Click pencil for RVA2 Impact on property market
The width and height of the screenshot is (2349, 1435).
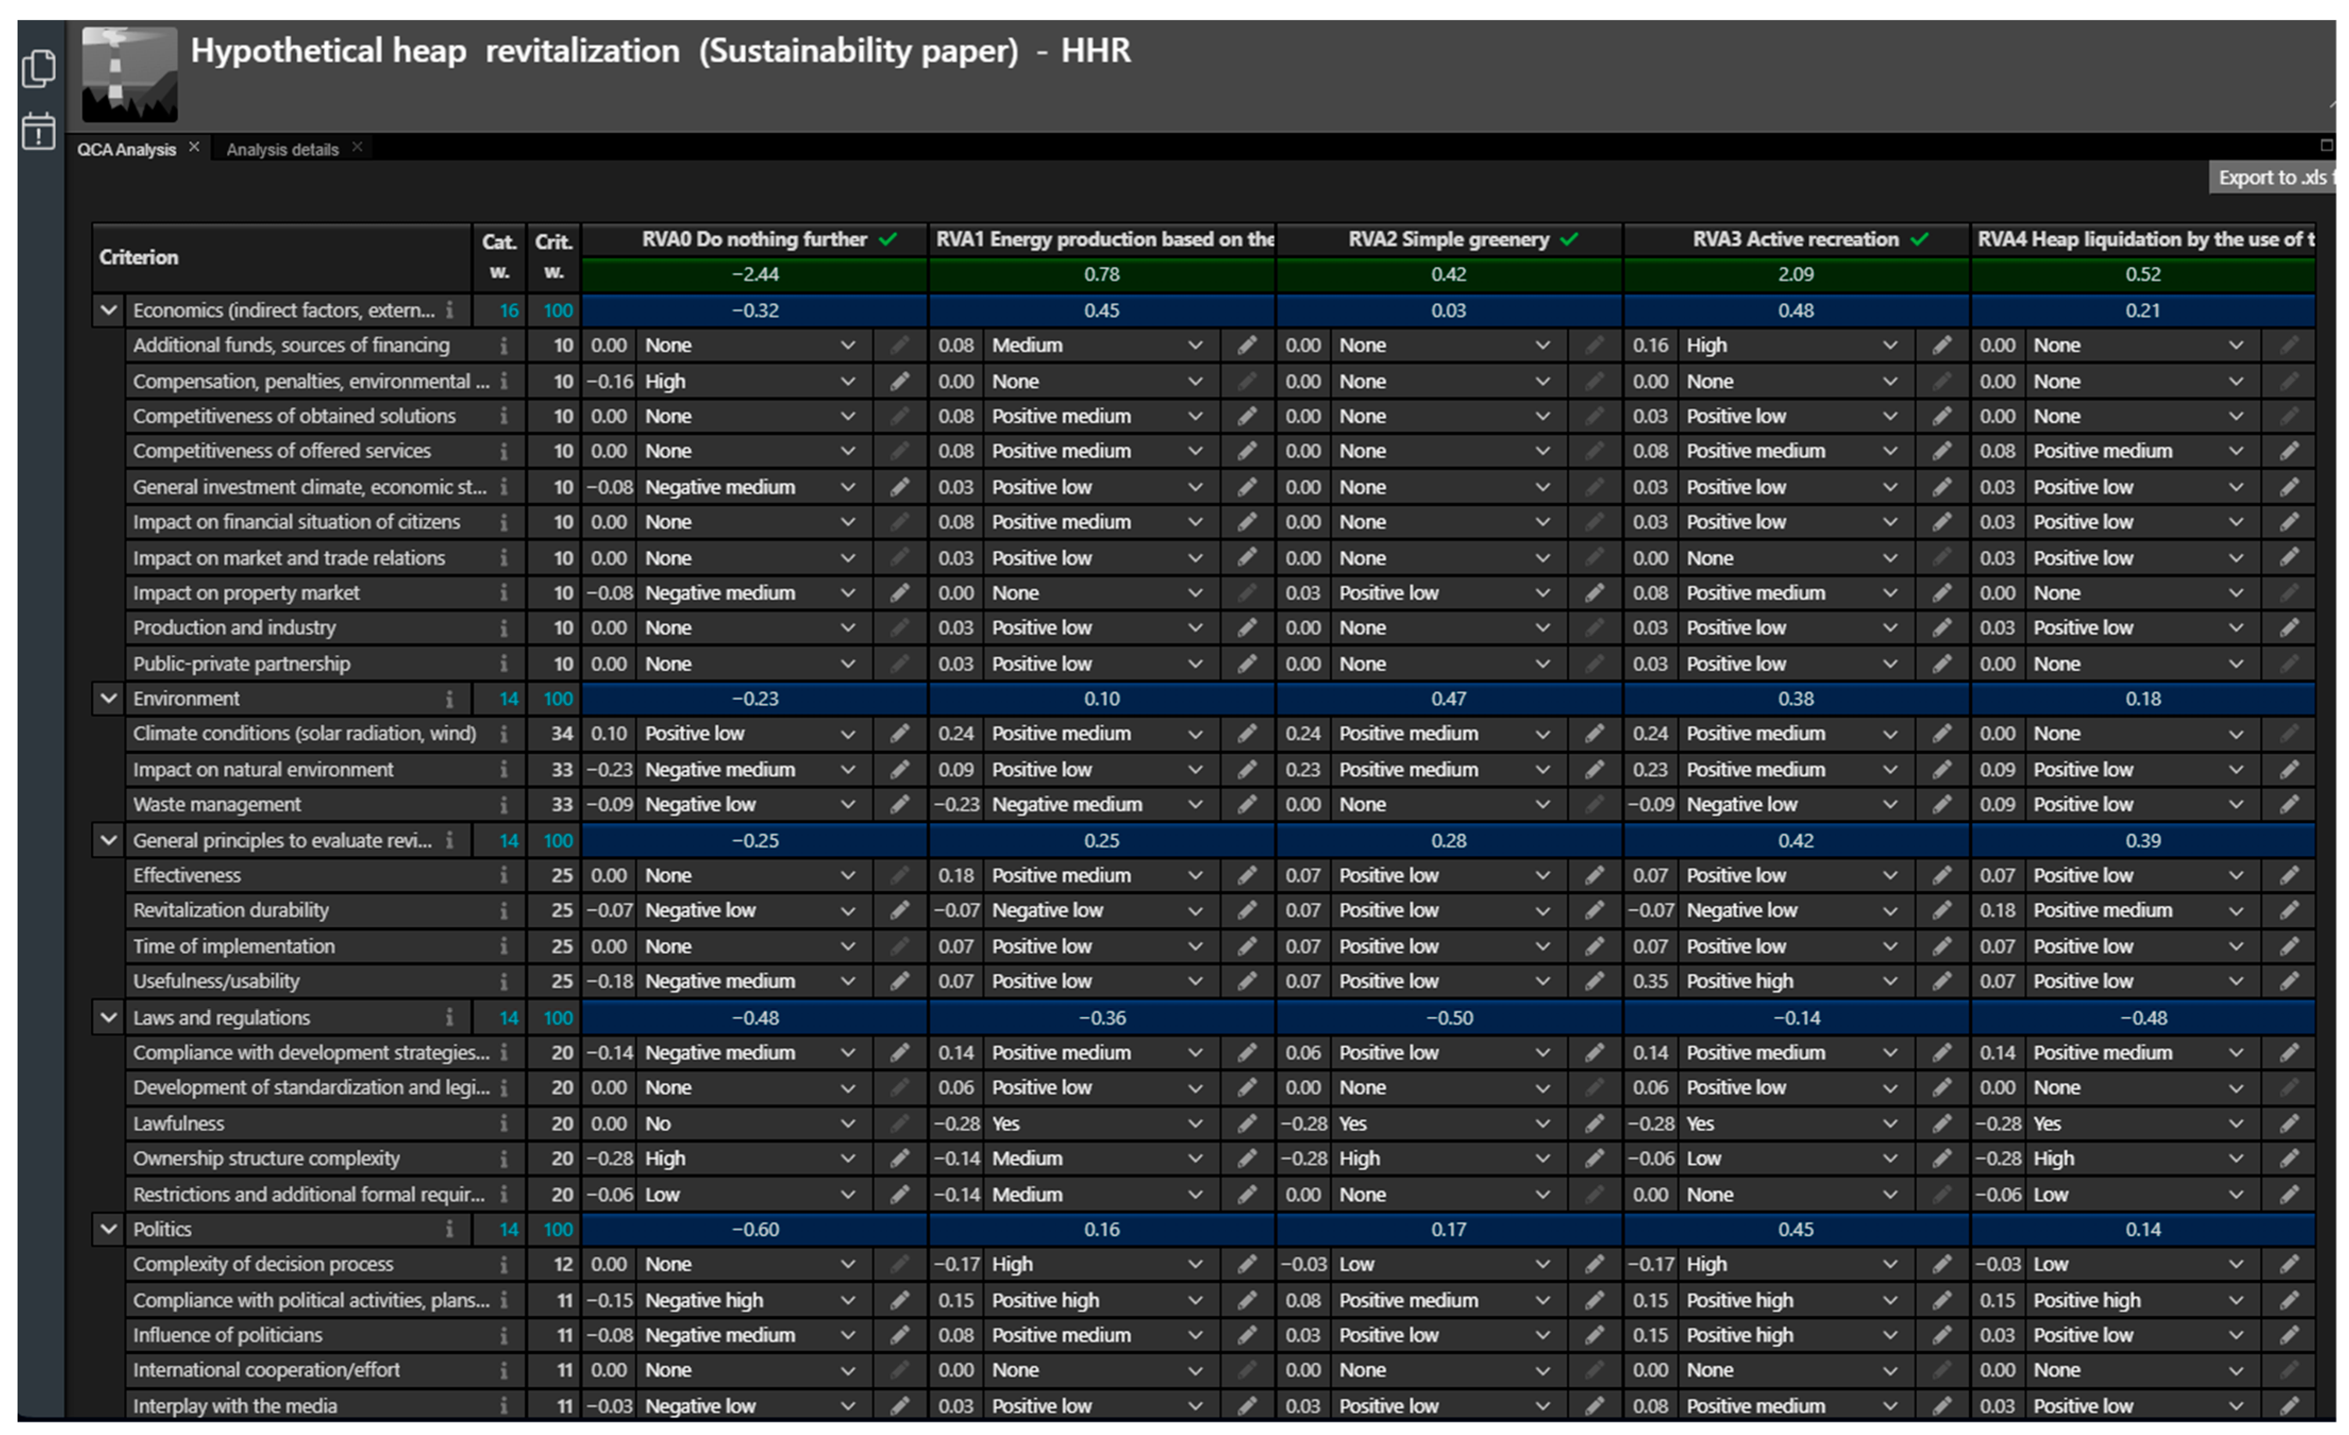pos(1594,593)
